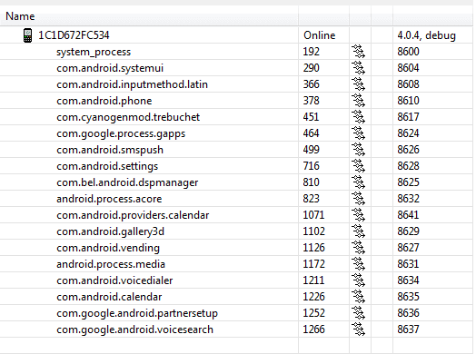
Task: Click the debug icon for android.process.acore
Action: click(359, 199)
